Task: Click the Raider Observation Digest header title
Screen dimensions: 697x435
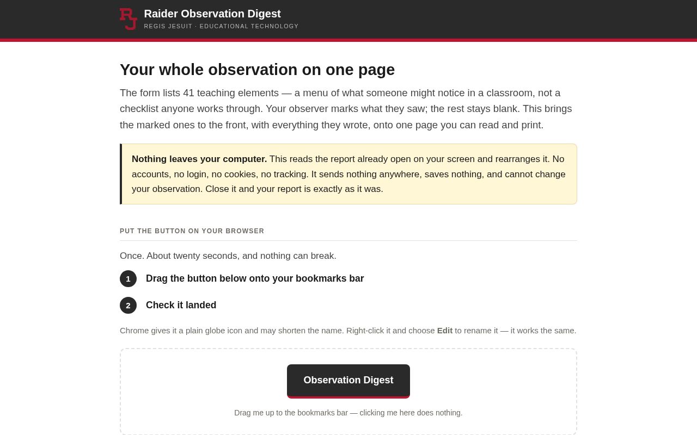Action: pos(212,14)
